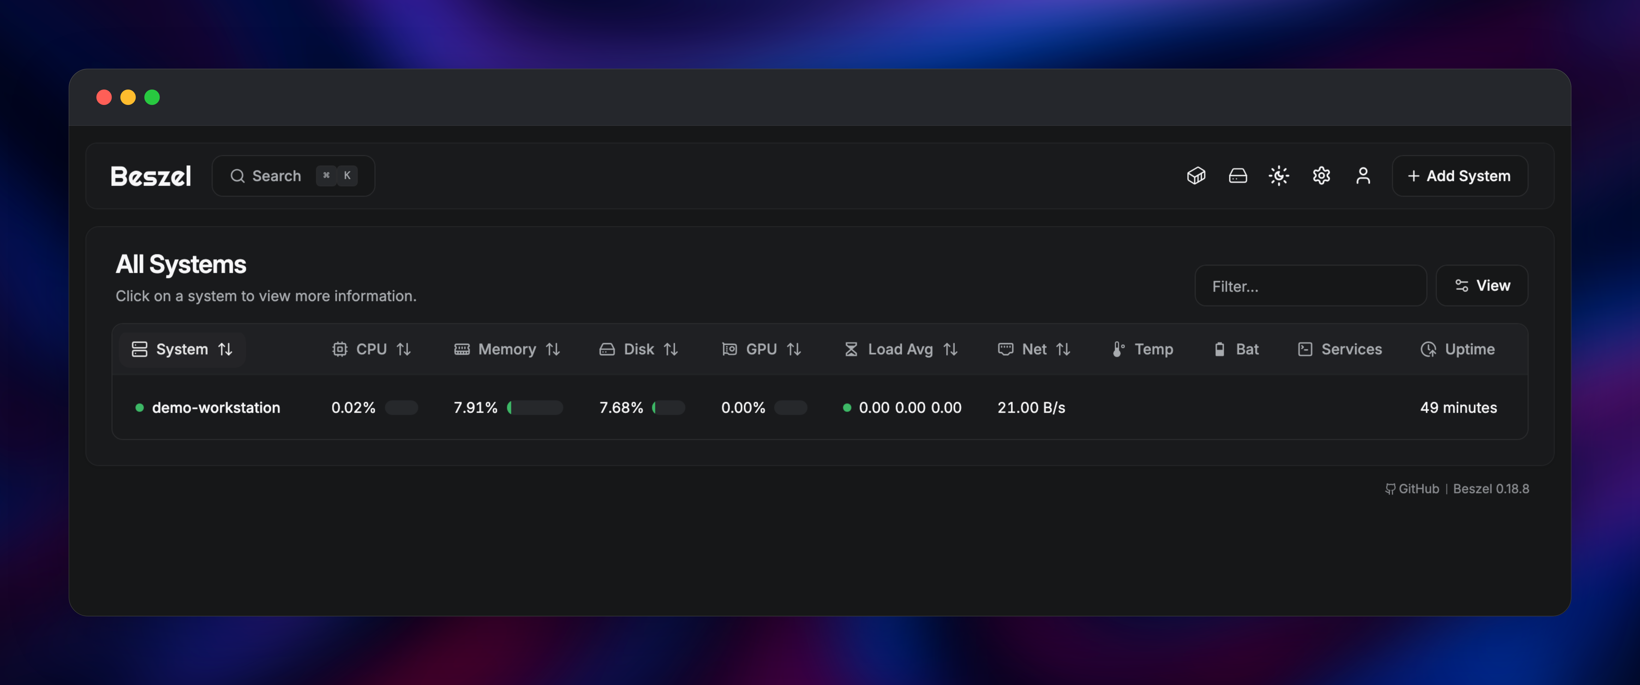Open the Beszel 0.18.8 version link

tap(1491, 489)
